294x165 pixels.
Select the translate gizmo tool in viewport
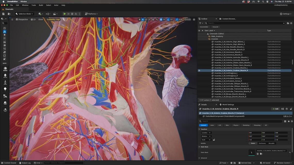(143, 20)
